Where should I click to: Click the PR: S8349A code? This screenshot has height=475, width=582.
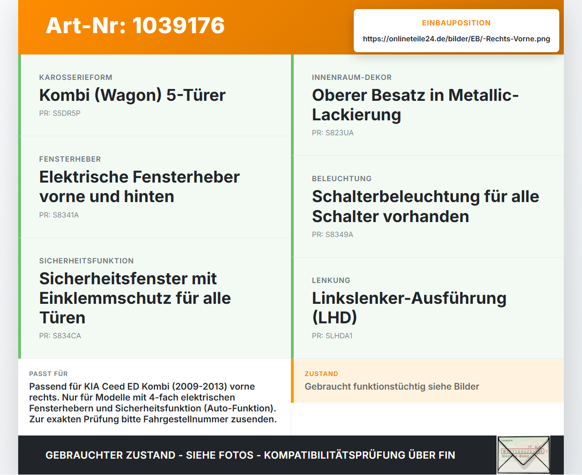click(x=332, y=235)
